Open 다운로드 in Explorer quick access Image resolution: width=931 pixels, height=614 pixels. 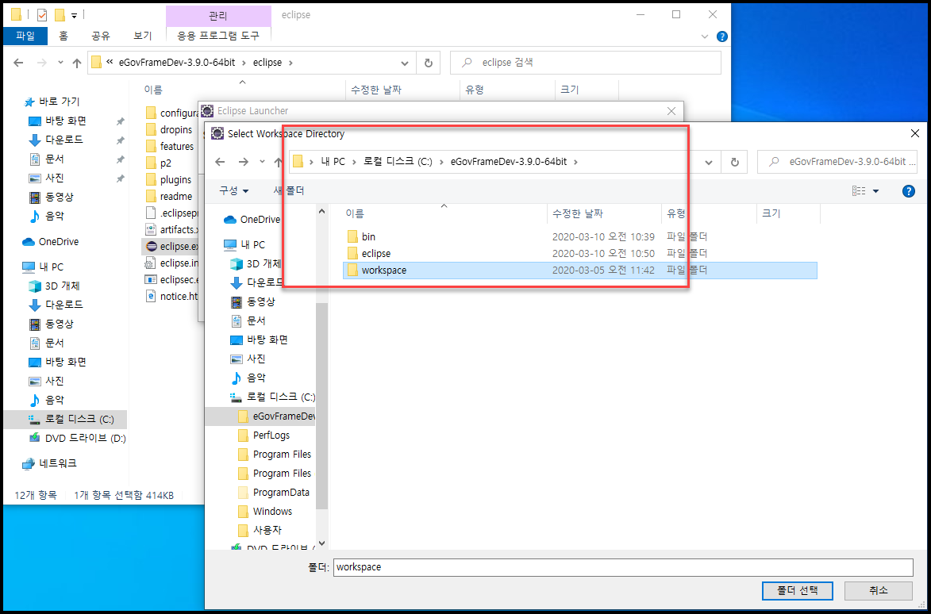pyautogui.click(x=56, y=140)
